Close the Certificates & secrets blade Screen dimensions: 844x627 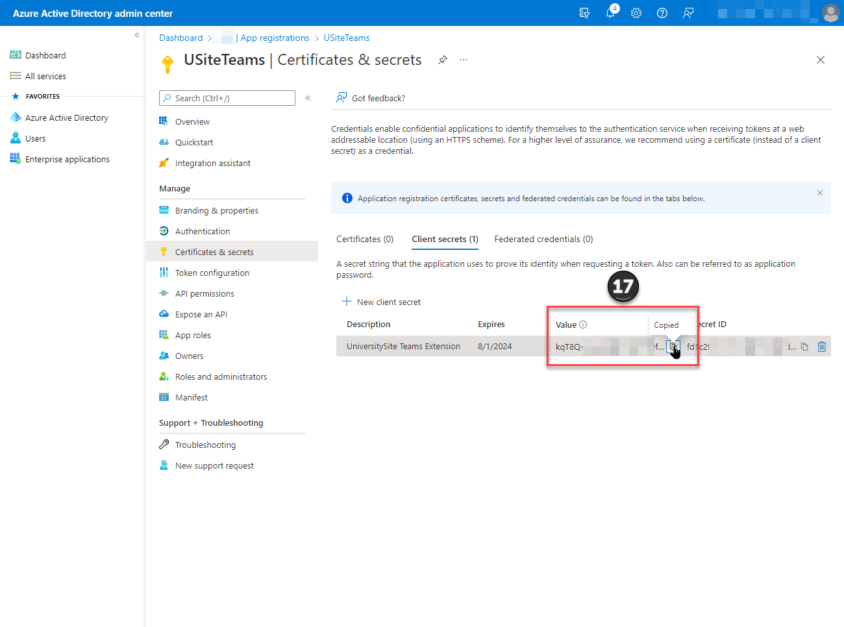821,60
